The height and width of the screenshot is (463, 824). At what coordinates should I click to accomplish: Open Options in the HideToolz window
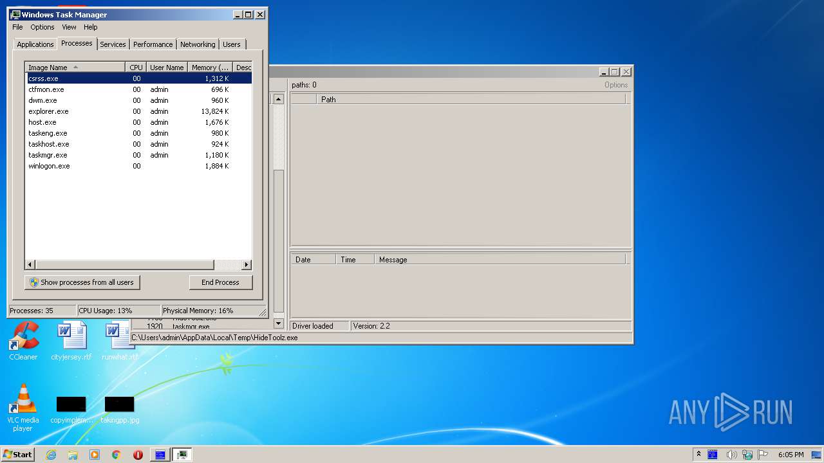615,85
